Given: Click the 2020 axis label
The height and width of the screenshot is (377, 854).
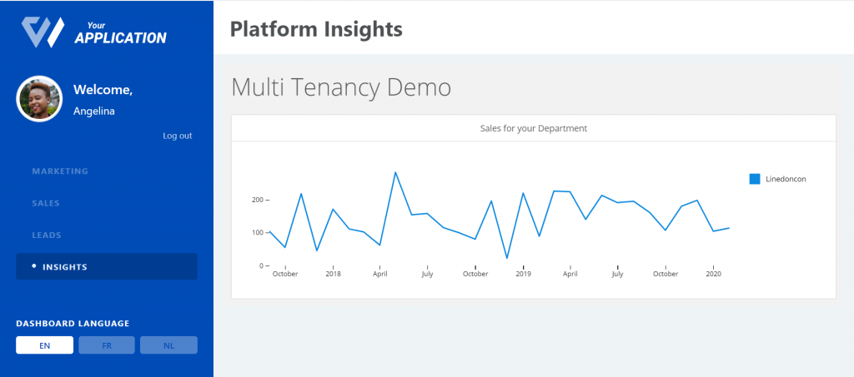Looking at the screenshot, I should point(714,274).
